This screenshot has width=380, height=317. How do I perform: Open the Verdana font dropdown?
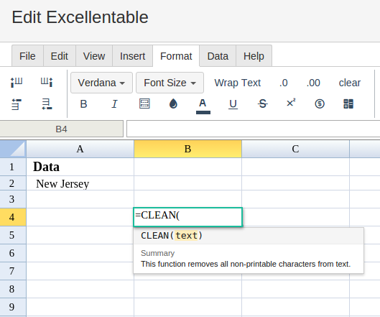click(x=101, y=83)
